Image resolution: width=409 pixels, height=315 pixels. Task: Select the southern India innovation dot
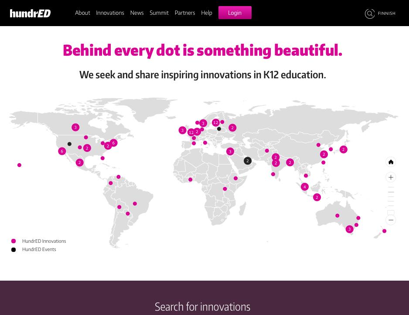(x=273, y=174)
